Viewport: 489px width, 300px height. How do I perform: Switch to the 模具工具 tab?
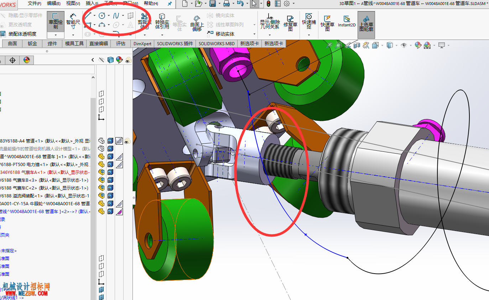[x=74, y=43]
